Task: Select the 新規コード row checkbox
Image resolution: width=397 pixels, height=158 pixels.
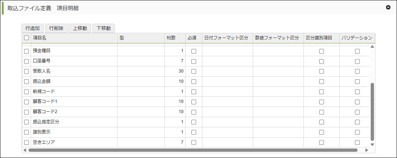Action: [26, 92]
